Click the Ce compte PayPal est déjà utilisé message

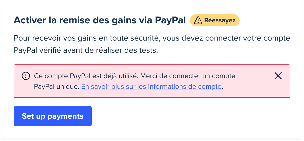click(86, 76)
